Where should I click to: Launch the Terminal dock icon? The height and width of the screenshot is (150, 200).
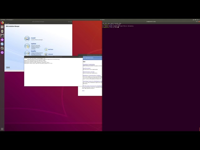coord(2,36)
